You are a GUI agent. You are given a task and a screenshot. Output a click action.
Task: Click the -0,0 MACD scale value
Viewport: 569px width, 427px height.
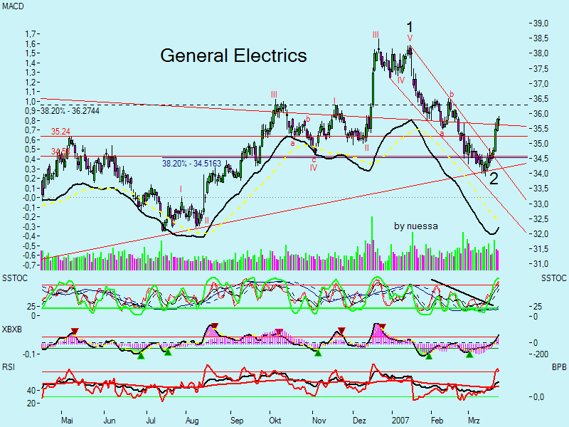click(29, 198)
